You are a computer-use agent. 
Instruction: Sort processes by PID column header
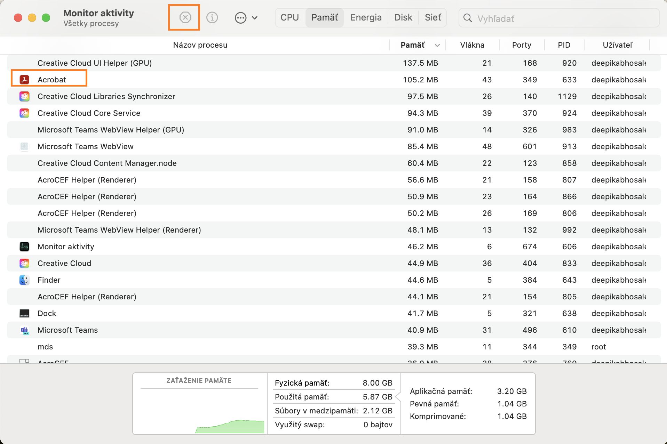(x=564, y=45)
